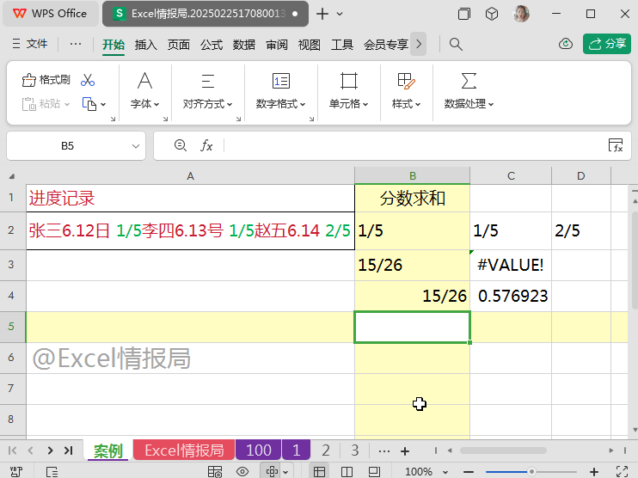Click the green 分享 share button
Screen dimensions: 638x478
(606, 44)
